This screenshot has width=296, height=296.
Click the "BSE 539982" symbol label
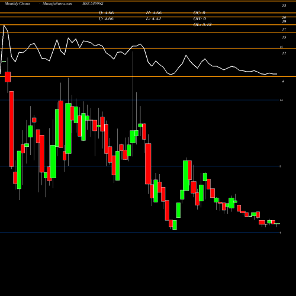point(93,4)
